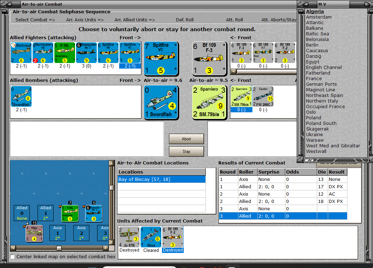Viewport: 373px width, 268px height.
Task: Click the Surprise column header
Action: 271,172
